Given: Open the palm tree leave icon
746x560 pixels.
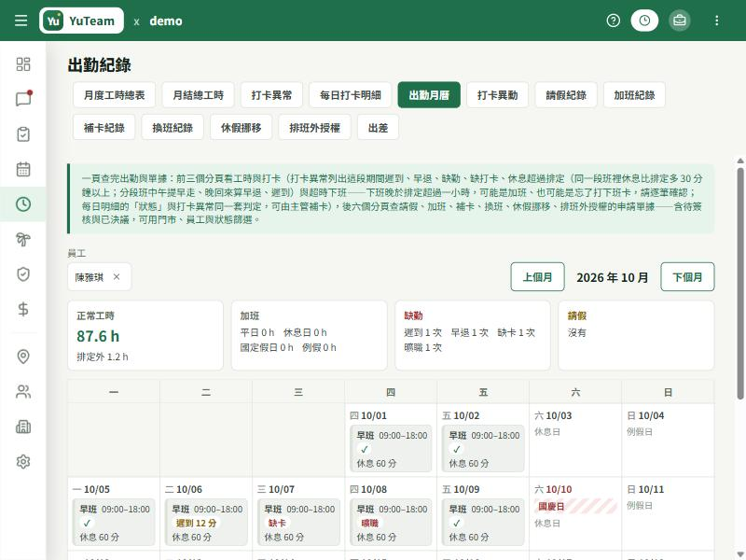Looking at the screenshot, I should [23, 239].
